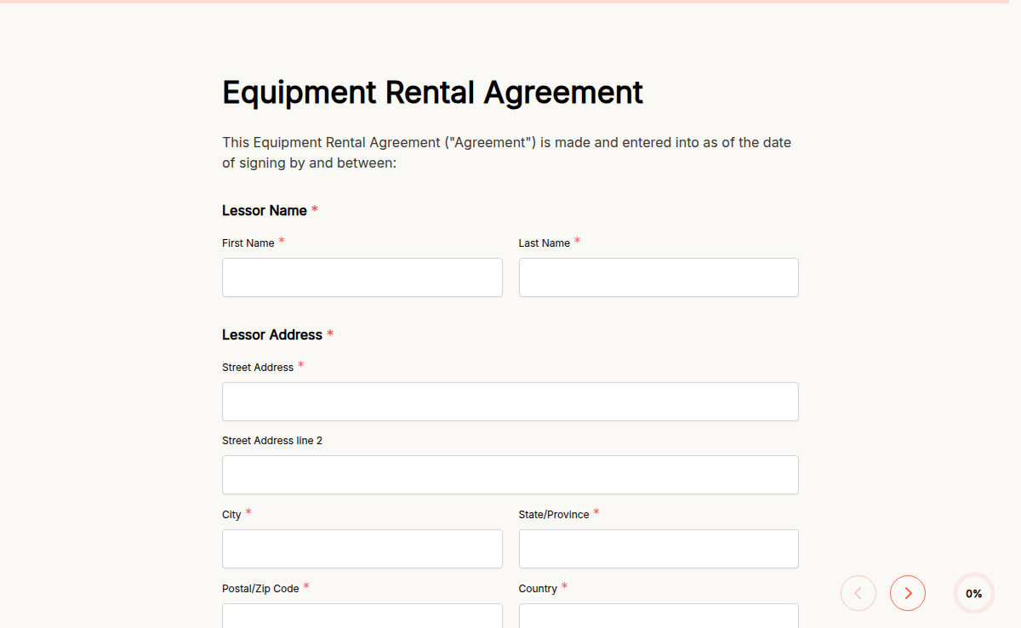The image size is (1021, 628).
Task: Click the Country field label
Action: [x=538, y=588]
